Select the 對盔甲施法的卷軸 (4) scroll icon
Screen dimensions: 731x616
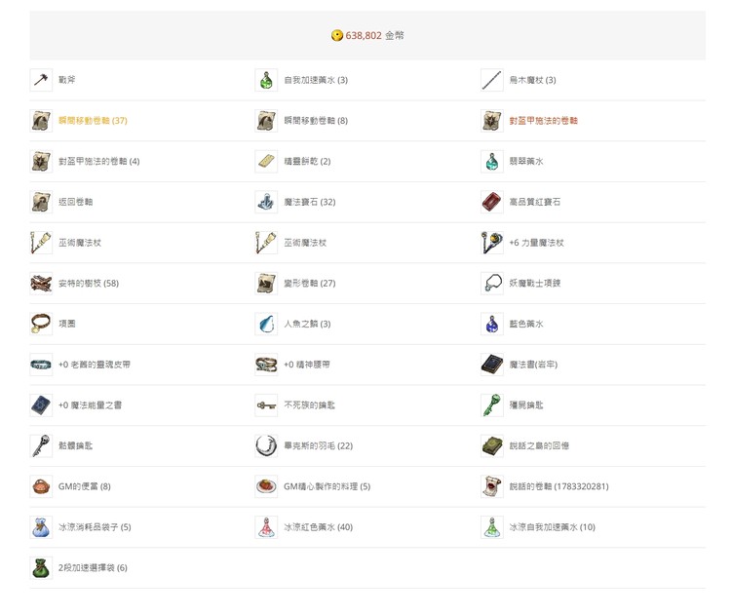pyautogui.click(x=41, y=161)
